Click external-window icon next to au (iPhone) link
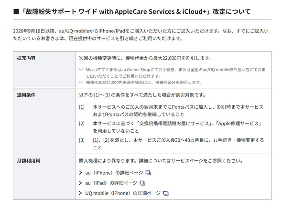The height and width of the screenshot is (209, 282). pyautogui.click(x=148, y=173)
